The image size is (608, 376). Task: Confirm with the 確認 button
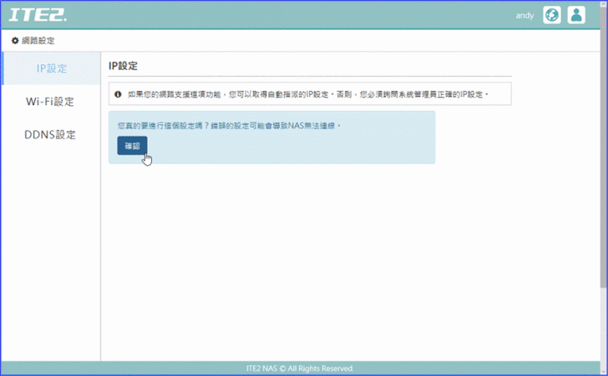click(132, 146)
